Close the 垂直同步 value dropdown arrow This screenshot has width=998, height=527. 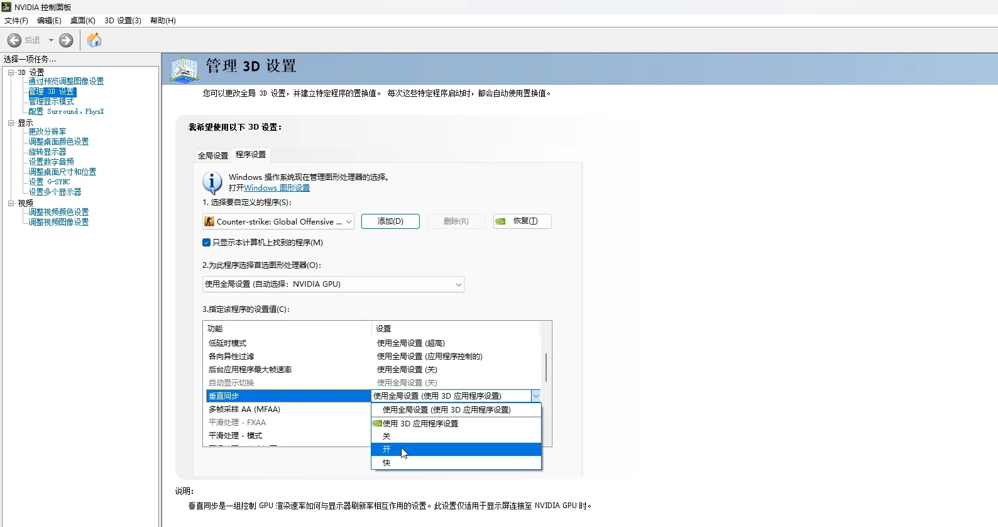pos(535,396)
